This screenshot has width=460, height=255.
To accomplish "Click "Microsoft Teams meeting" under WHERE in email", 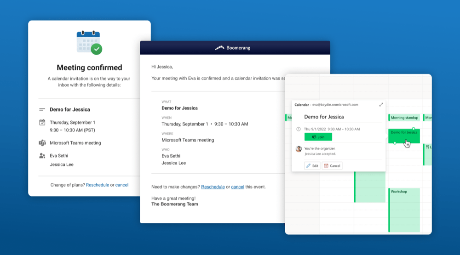I will click(188, 140).
